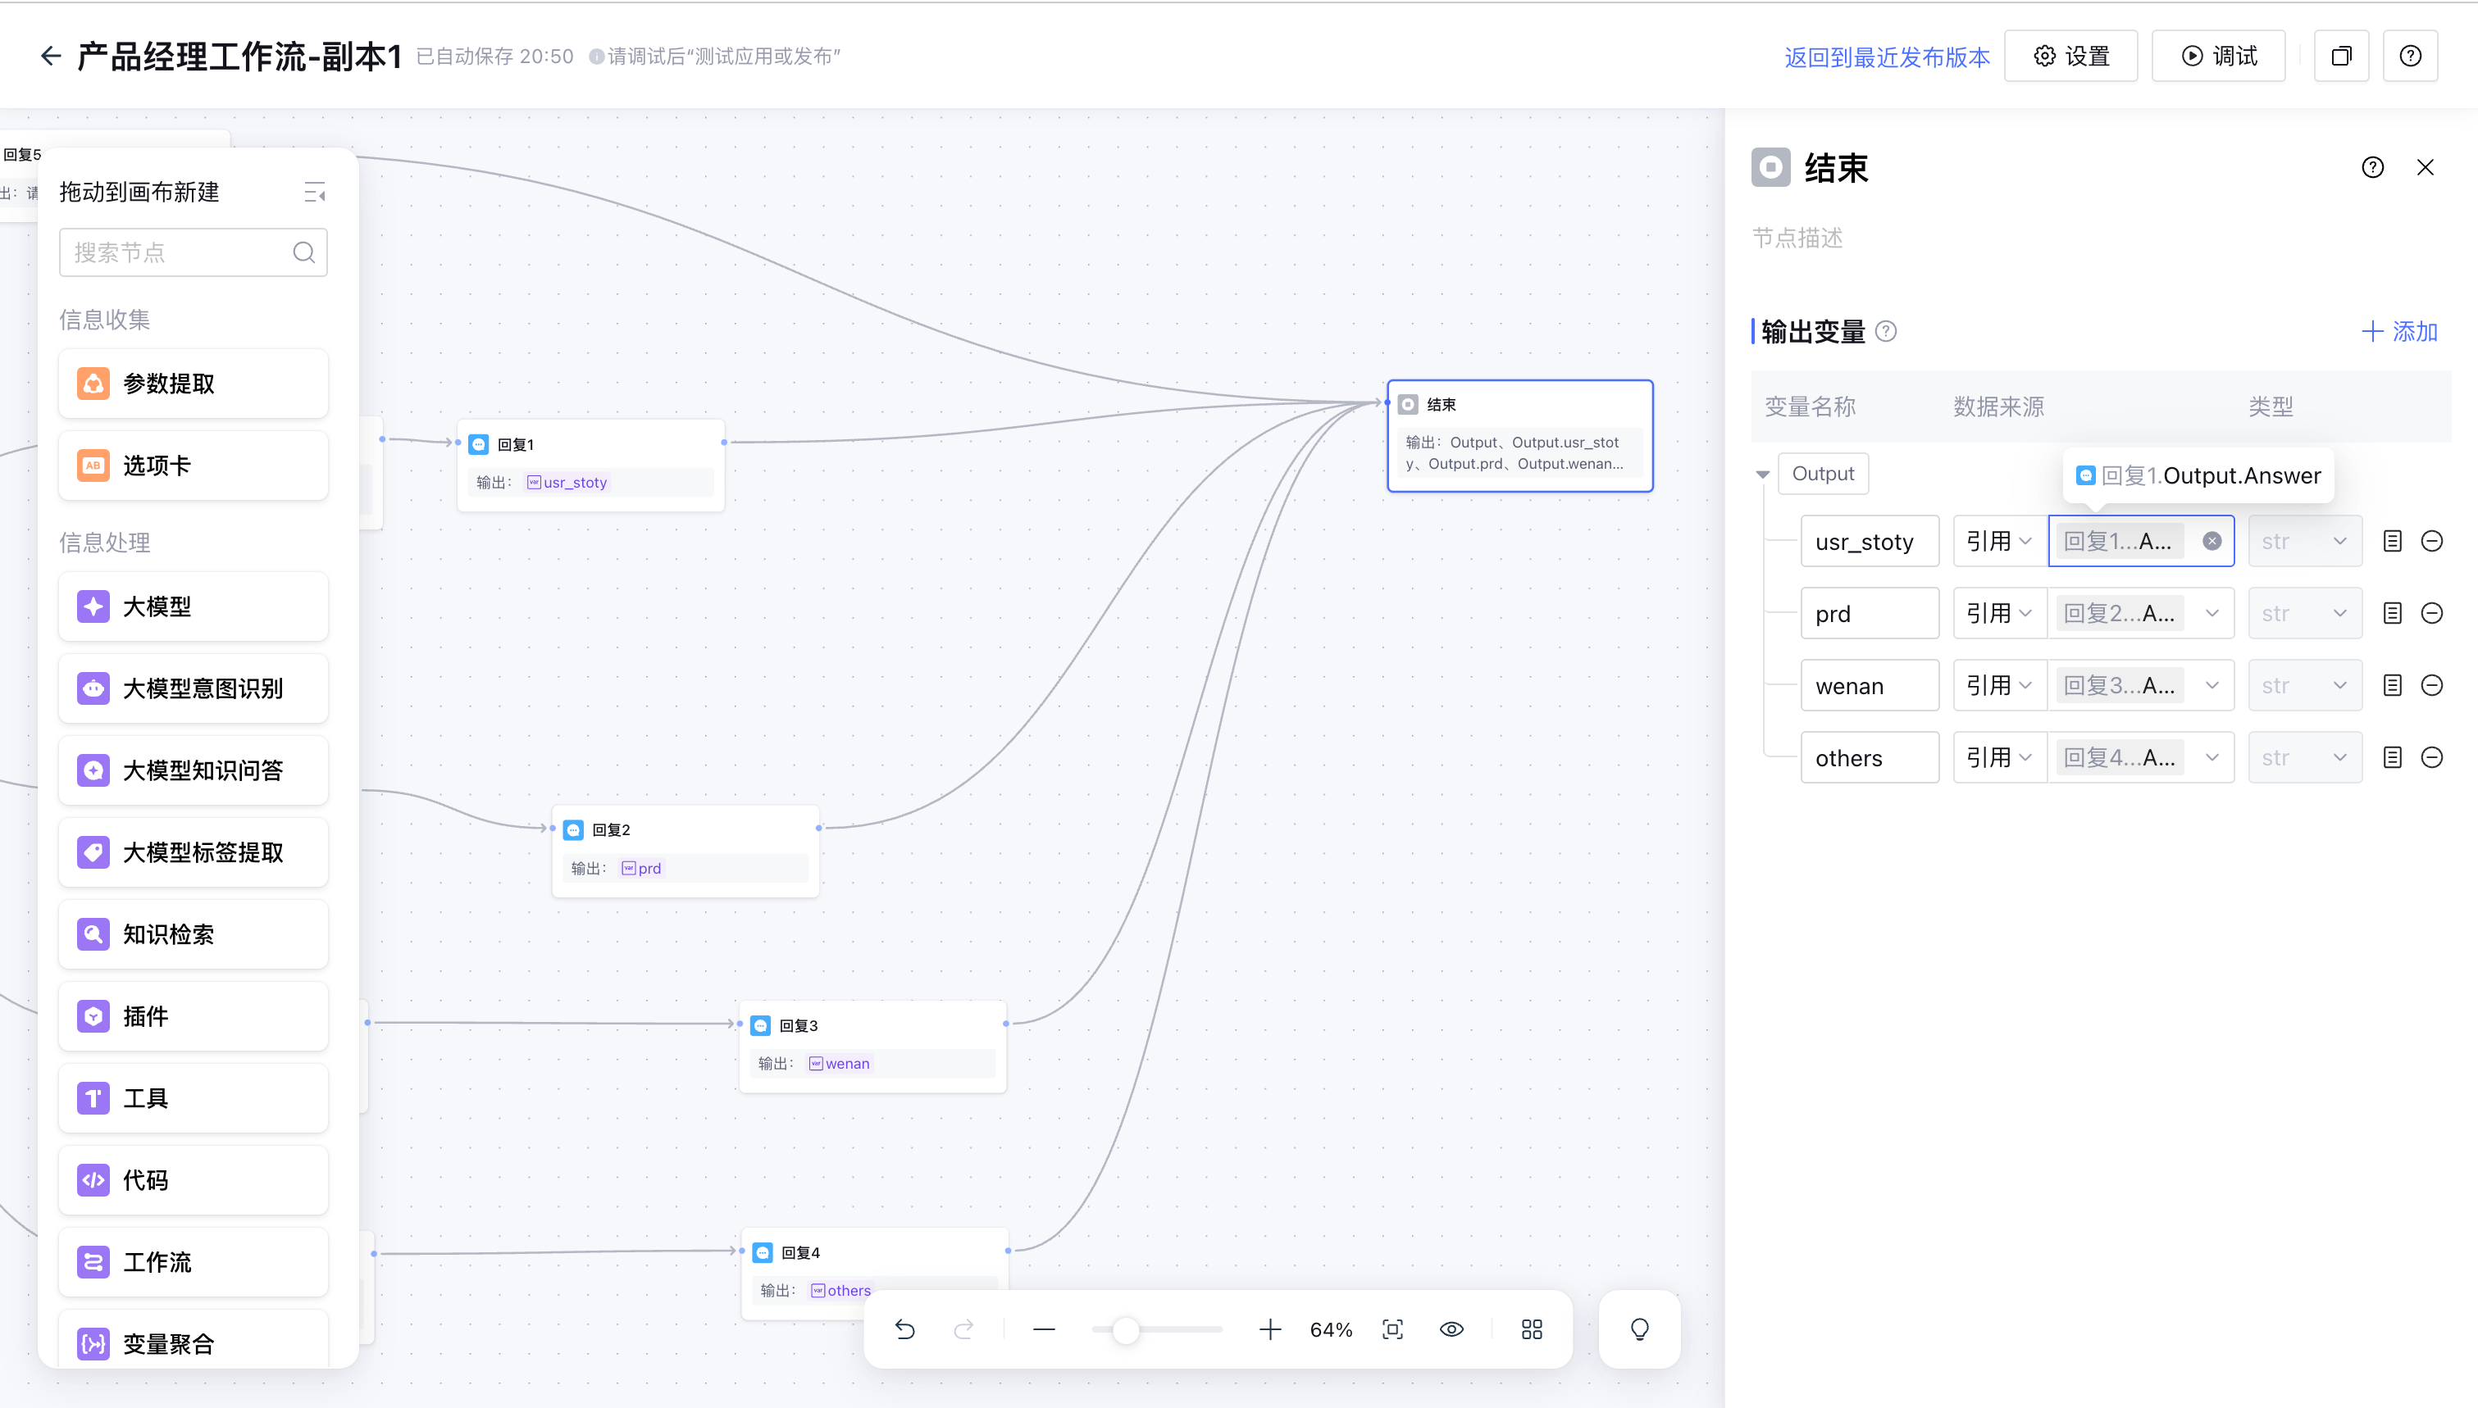The image size is (2478, 1408).
Task: Toggle the eye preview icon in toolbar
Action: [1451, 1329]
